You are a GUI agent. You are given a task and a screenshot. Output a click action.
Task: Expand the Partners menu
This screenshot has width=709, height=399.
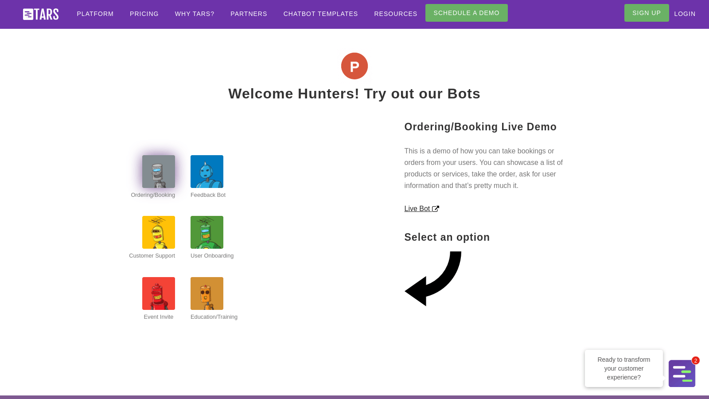(x=249, y=14)
